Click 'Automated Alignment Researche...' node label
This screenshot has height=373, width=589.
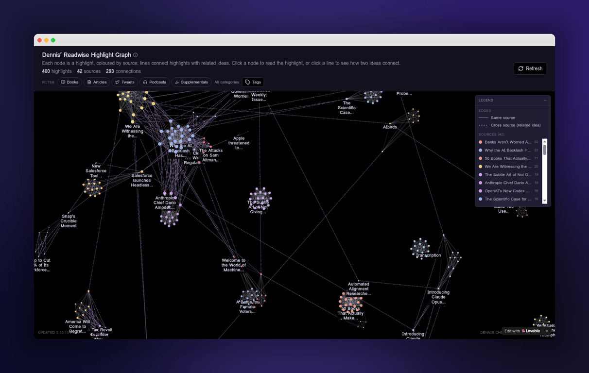click(359, 289)
